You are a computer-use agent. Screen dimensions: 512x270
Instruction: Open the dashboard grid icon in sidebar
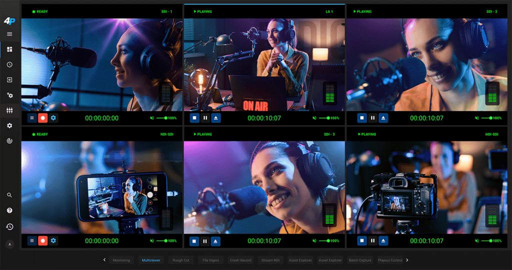point(9,49)
